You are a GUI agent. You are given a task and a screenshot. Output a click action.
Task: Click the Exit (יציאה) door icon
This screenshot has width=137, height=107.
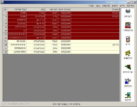point(128,95)
